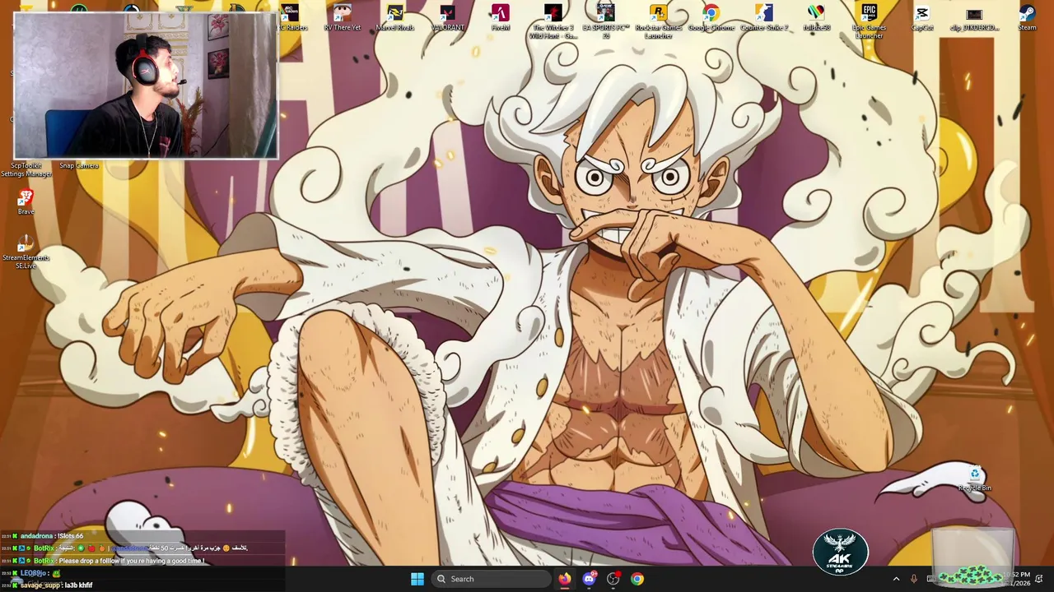Screen dimensions: 1054x592
Task: Open the ARC Raiders desktop shortcut
Action: pyautogui.click(x=290, y=17)
